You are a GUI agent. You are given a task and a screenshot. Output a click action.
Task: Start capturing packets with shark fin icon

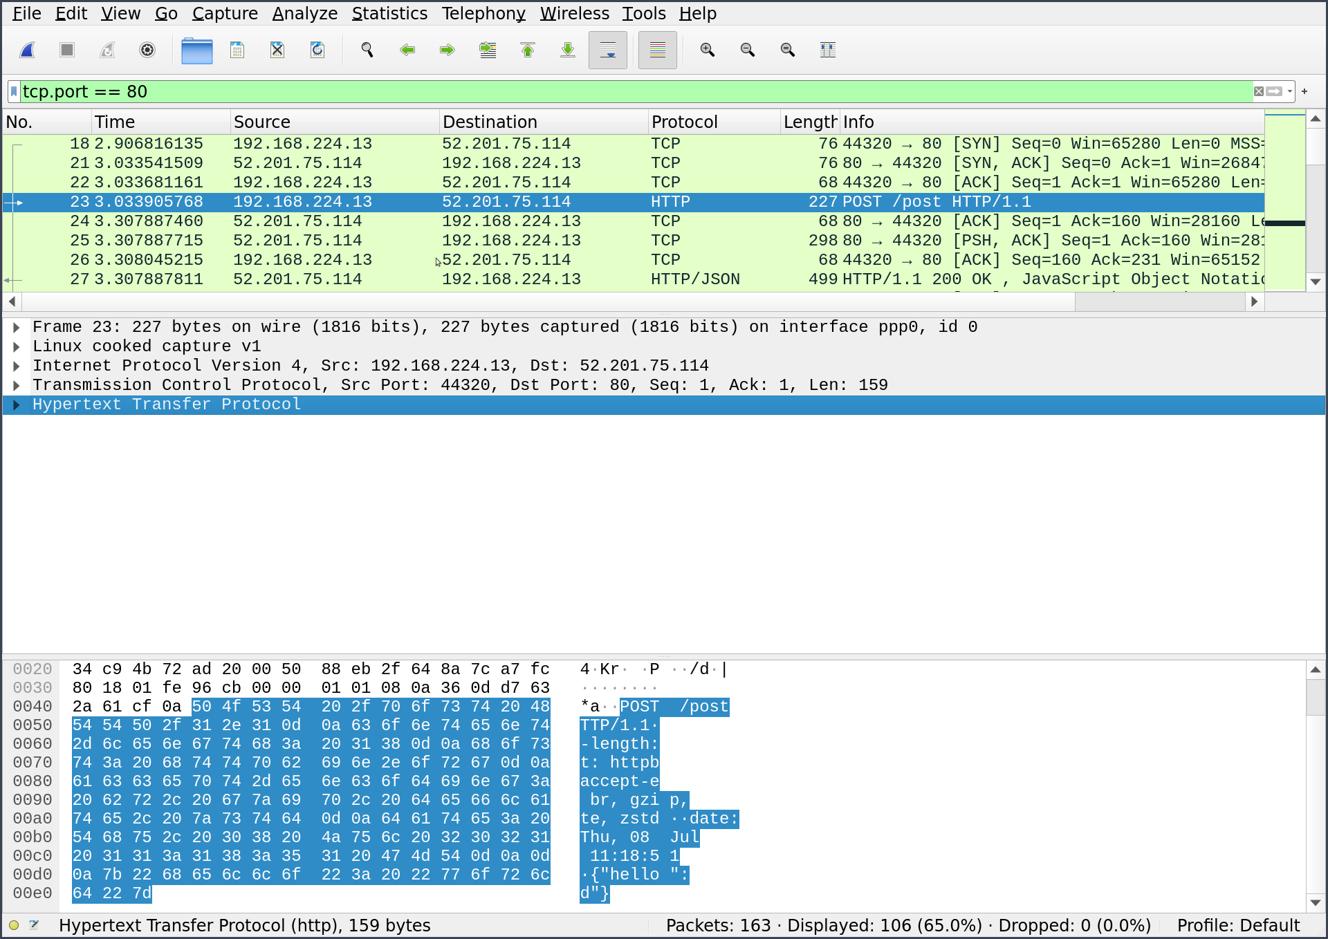28,50
